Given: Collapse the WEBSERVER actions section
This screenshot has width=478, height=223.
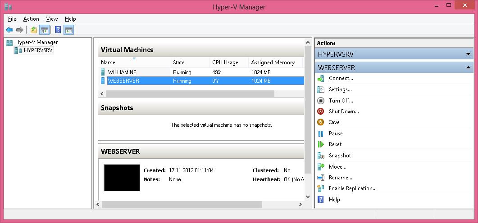Looking at the screenshot, I should 469,67.
